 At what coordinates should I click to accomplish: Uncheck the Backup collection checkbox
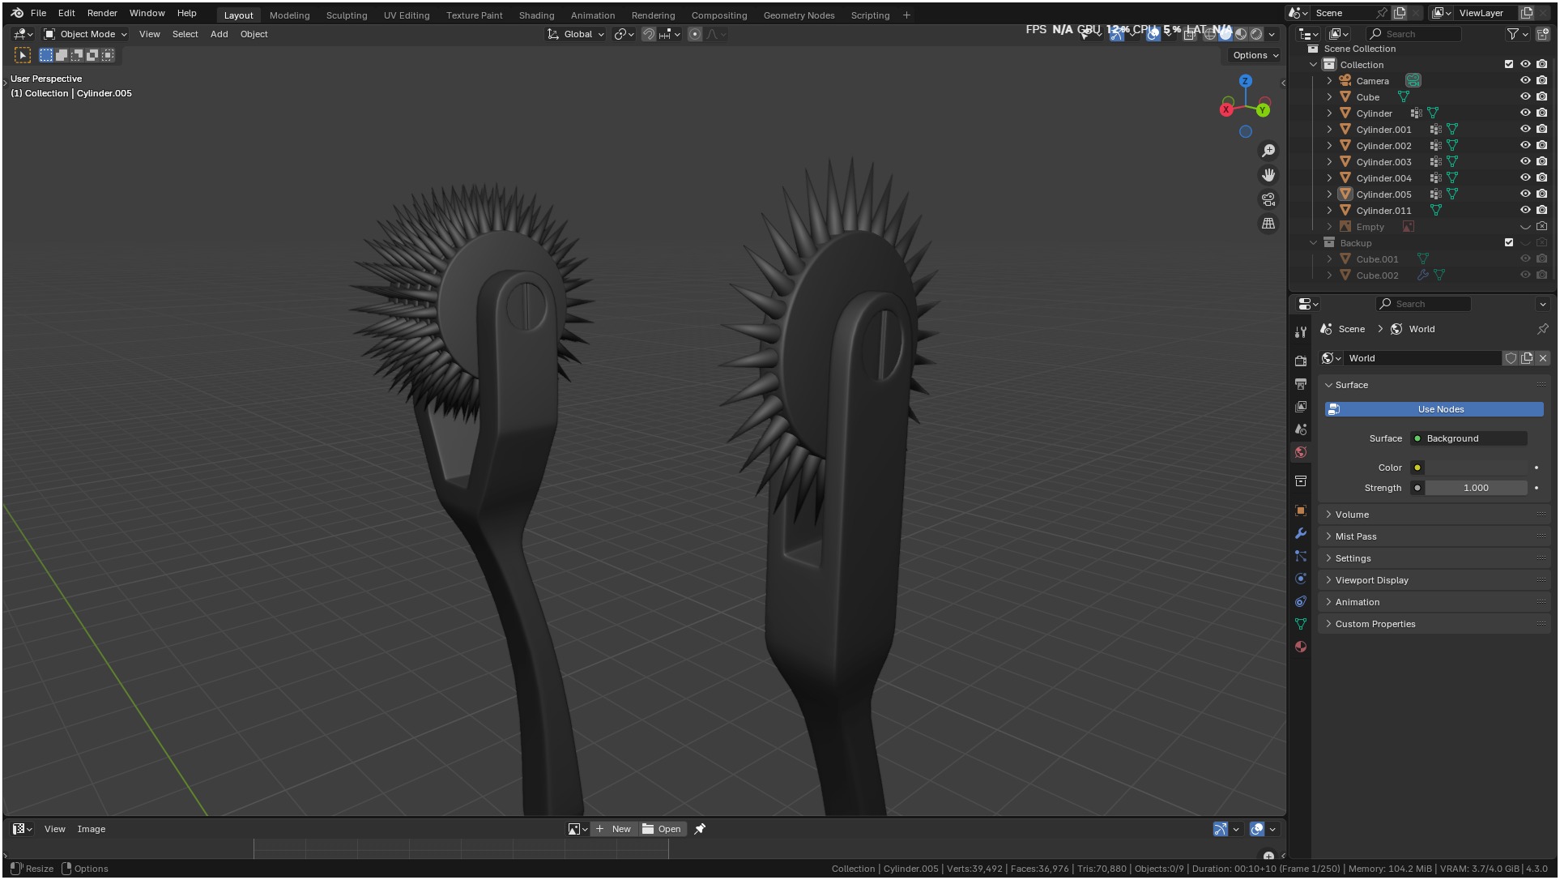coord(1509,243)
